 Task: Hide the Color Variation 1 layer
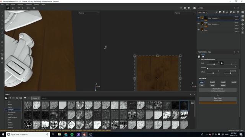tap(198, 24)
